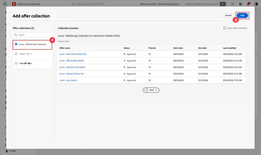This screenshot has width=261, height=155.
Task: Focus the offer collections Search field
Action: point(32,35)
